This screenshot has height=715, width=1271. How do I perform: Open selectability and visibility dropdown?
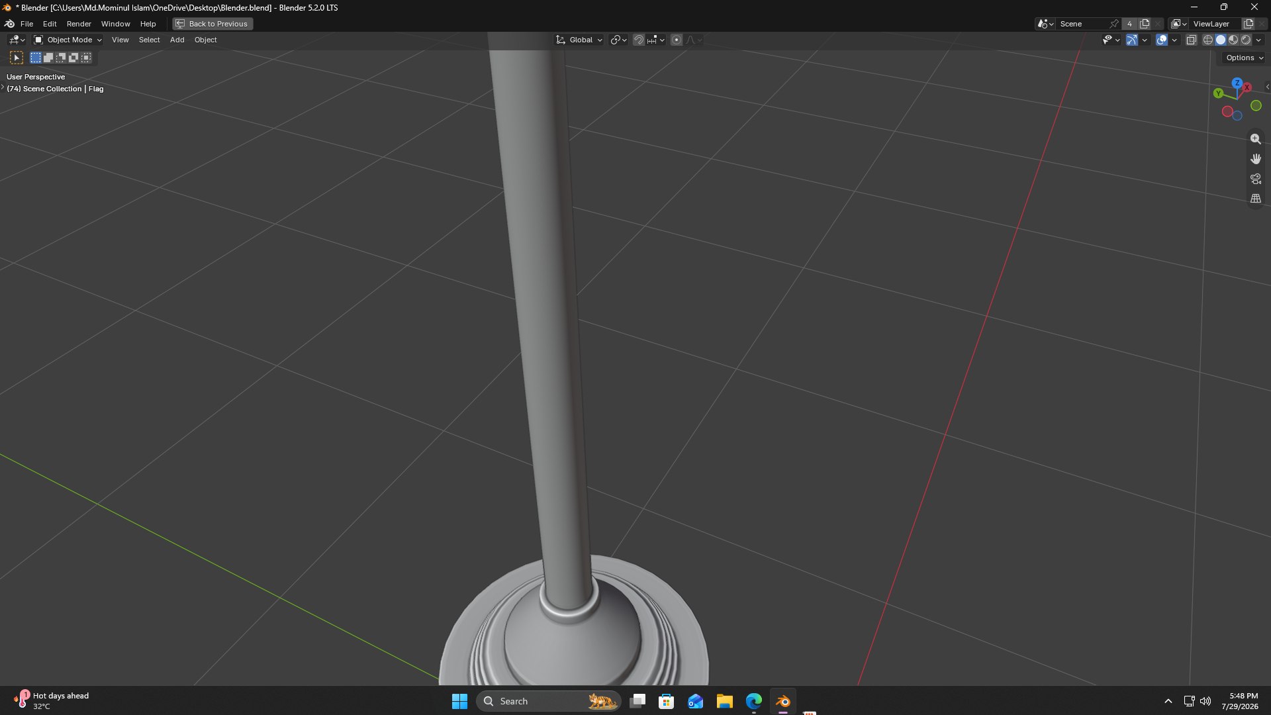click(1111, 40)
